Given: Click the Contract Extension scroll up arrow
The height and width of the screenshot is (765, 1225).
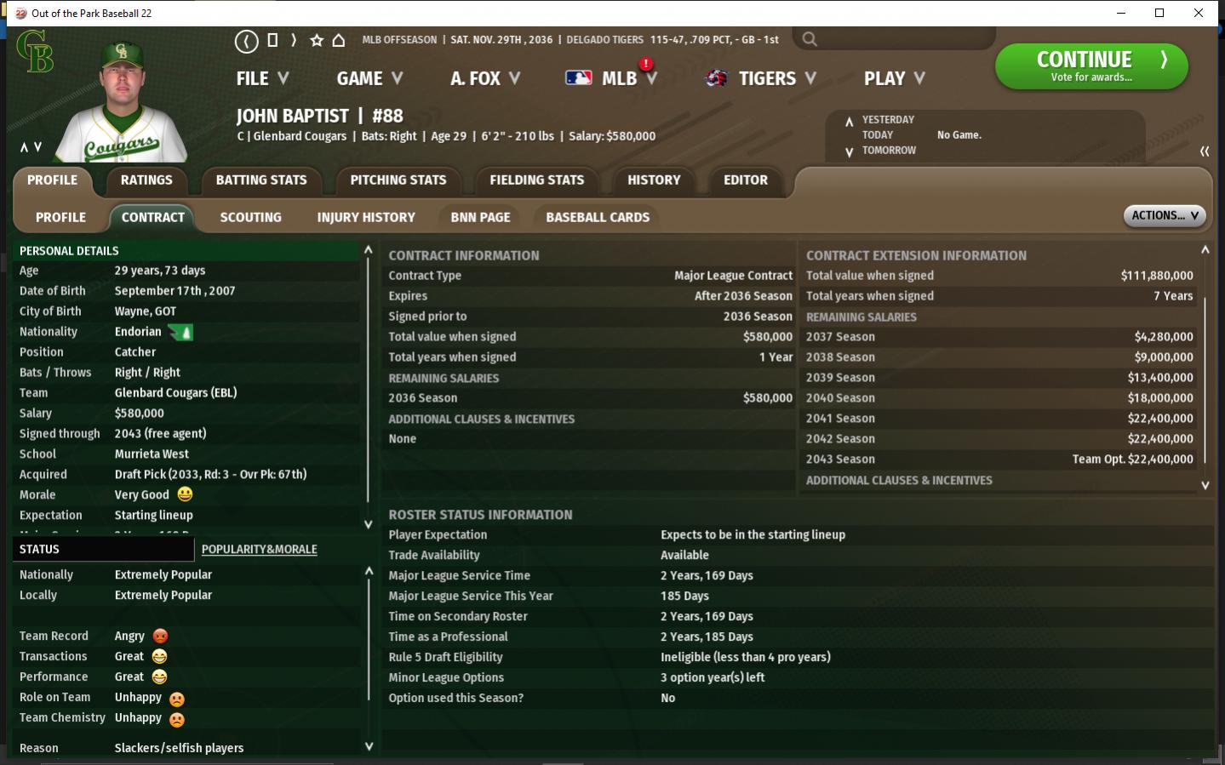Looking at the screenshot, I should (1205, 250).
